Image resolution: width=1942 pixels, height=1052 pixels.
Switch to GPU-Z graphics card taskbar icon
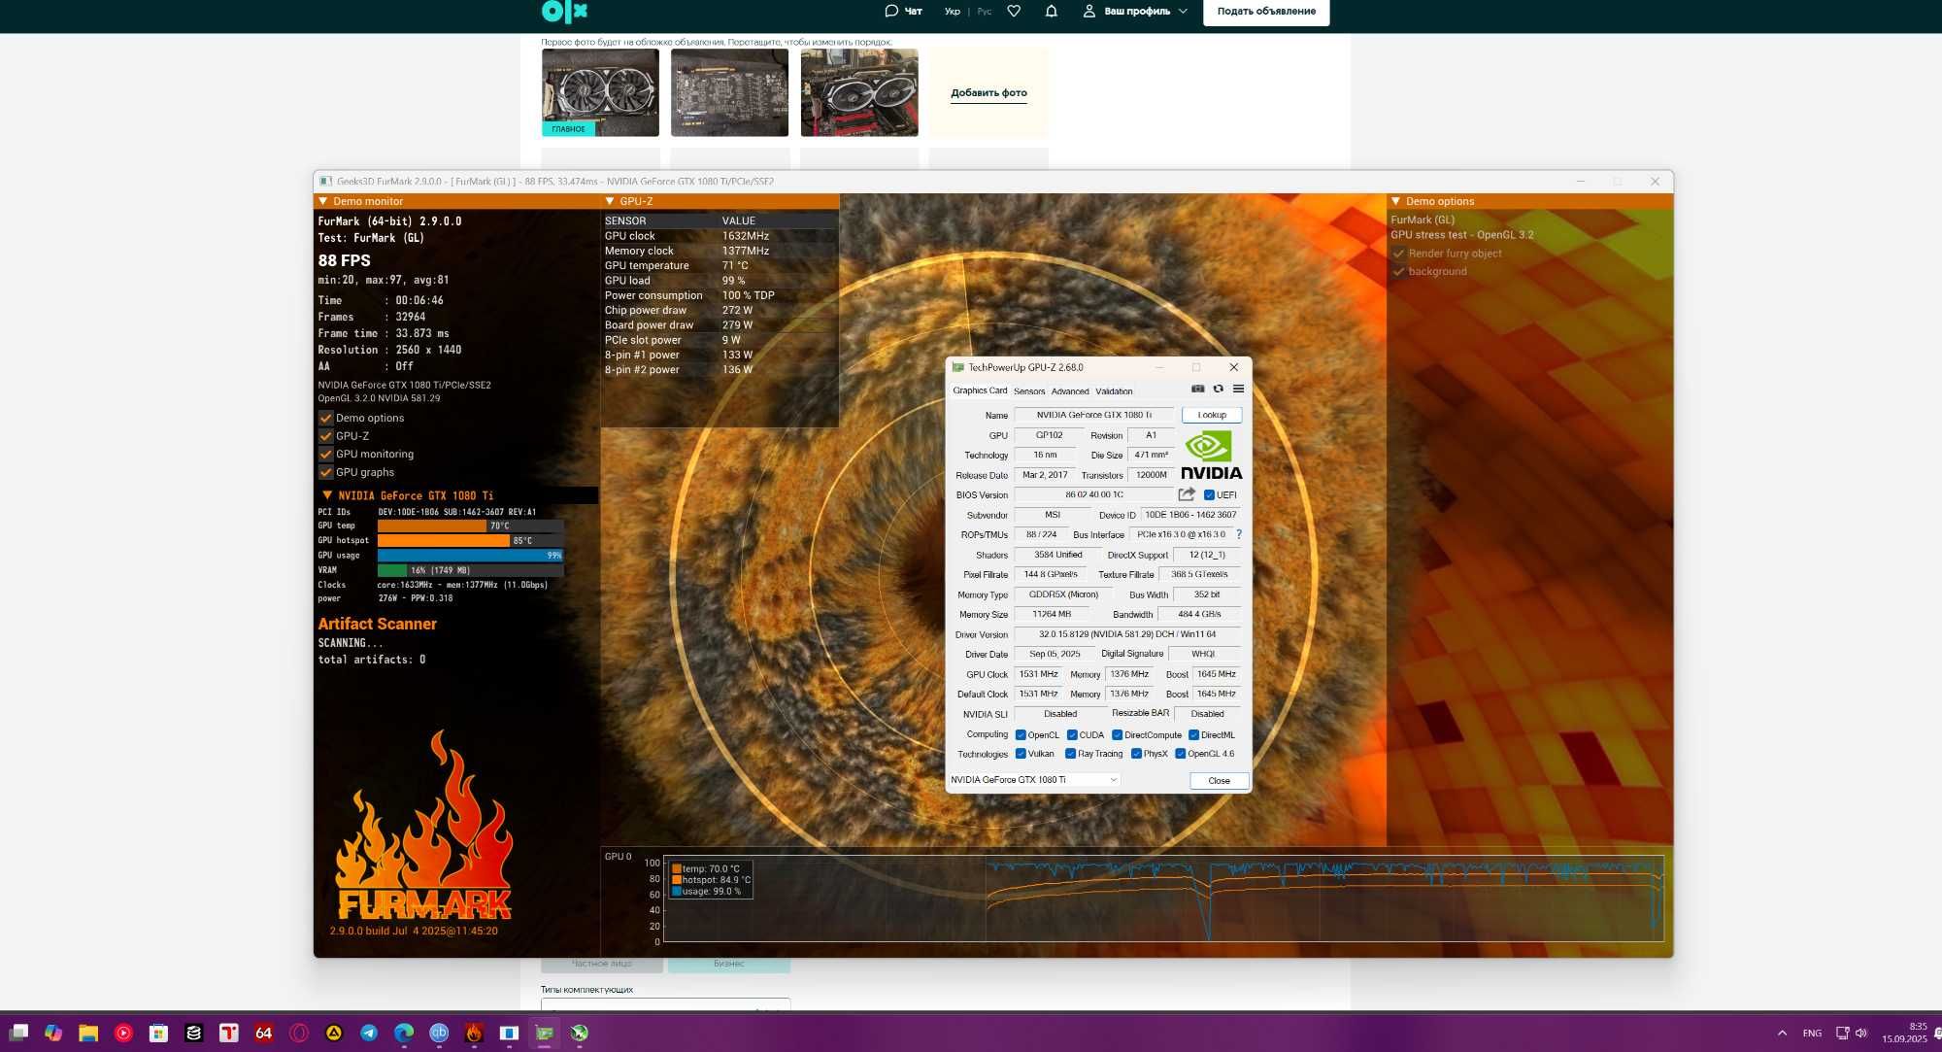pyautogui.click(x=544, y=1033)
